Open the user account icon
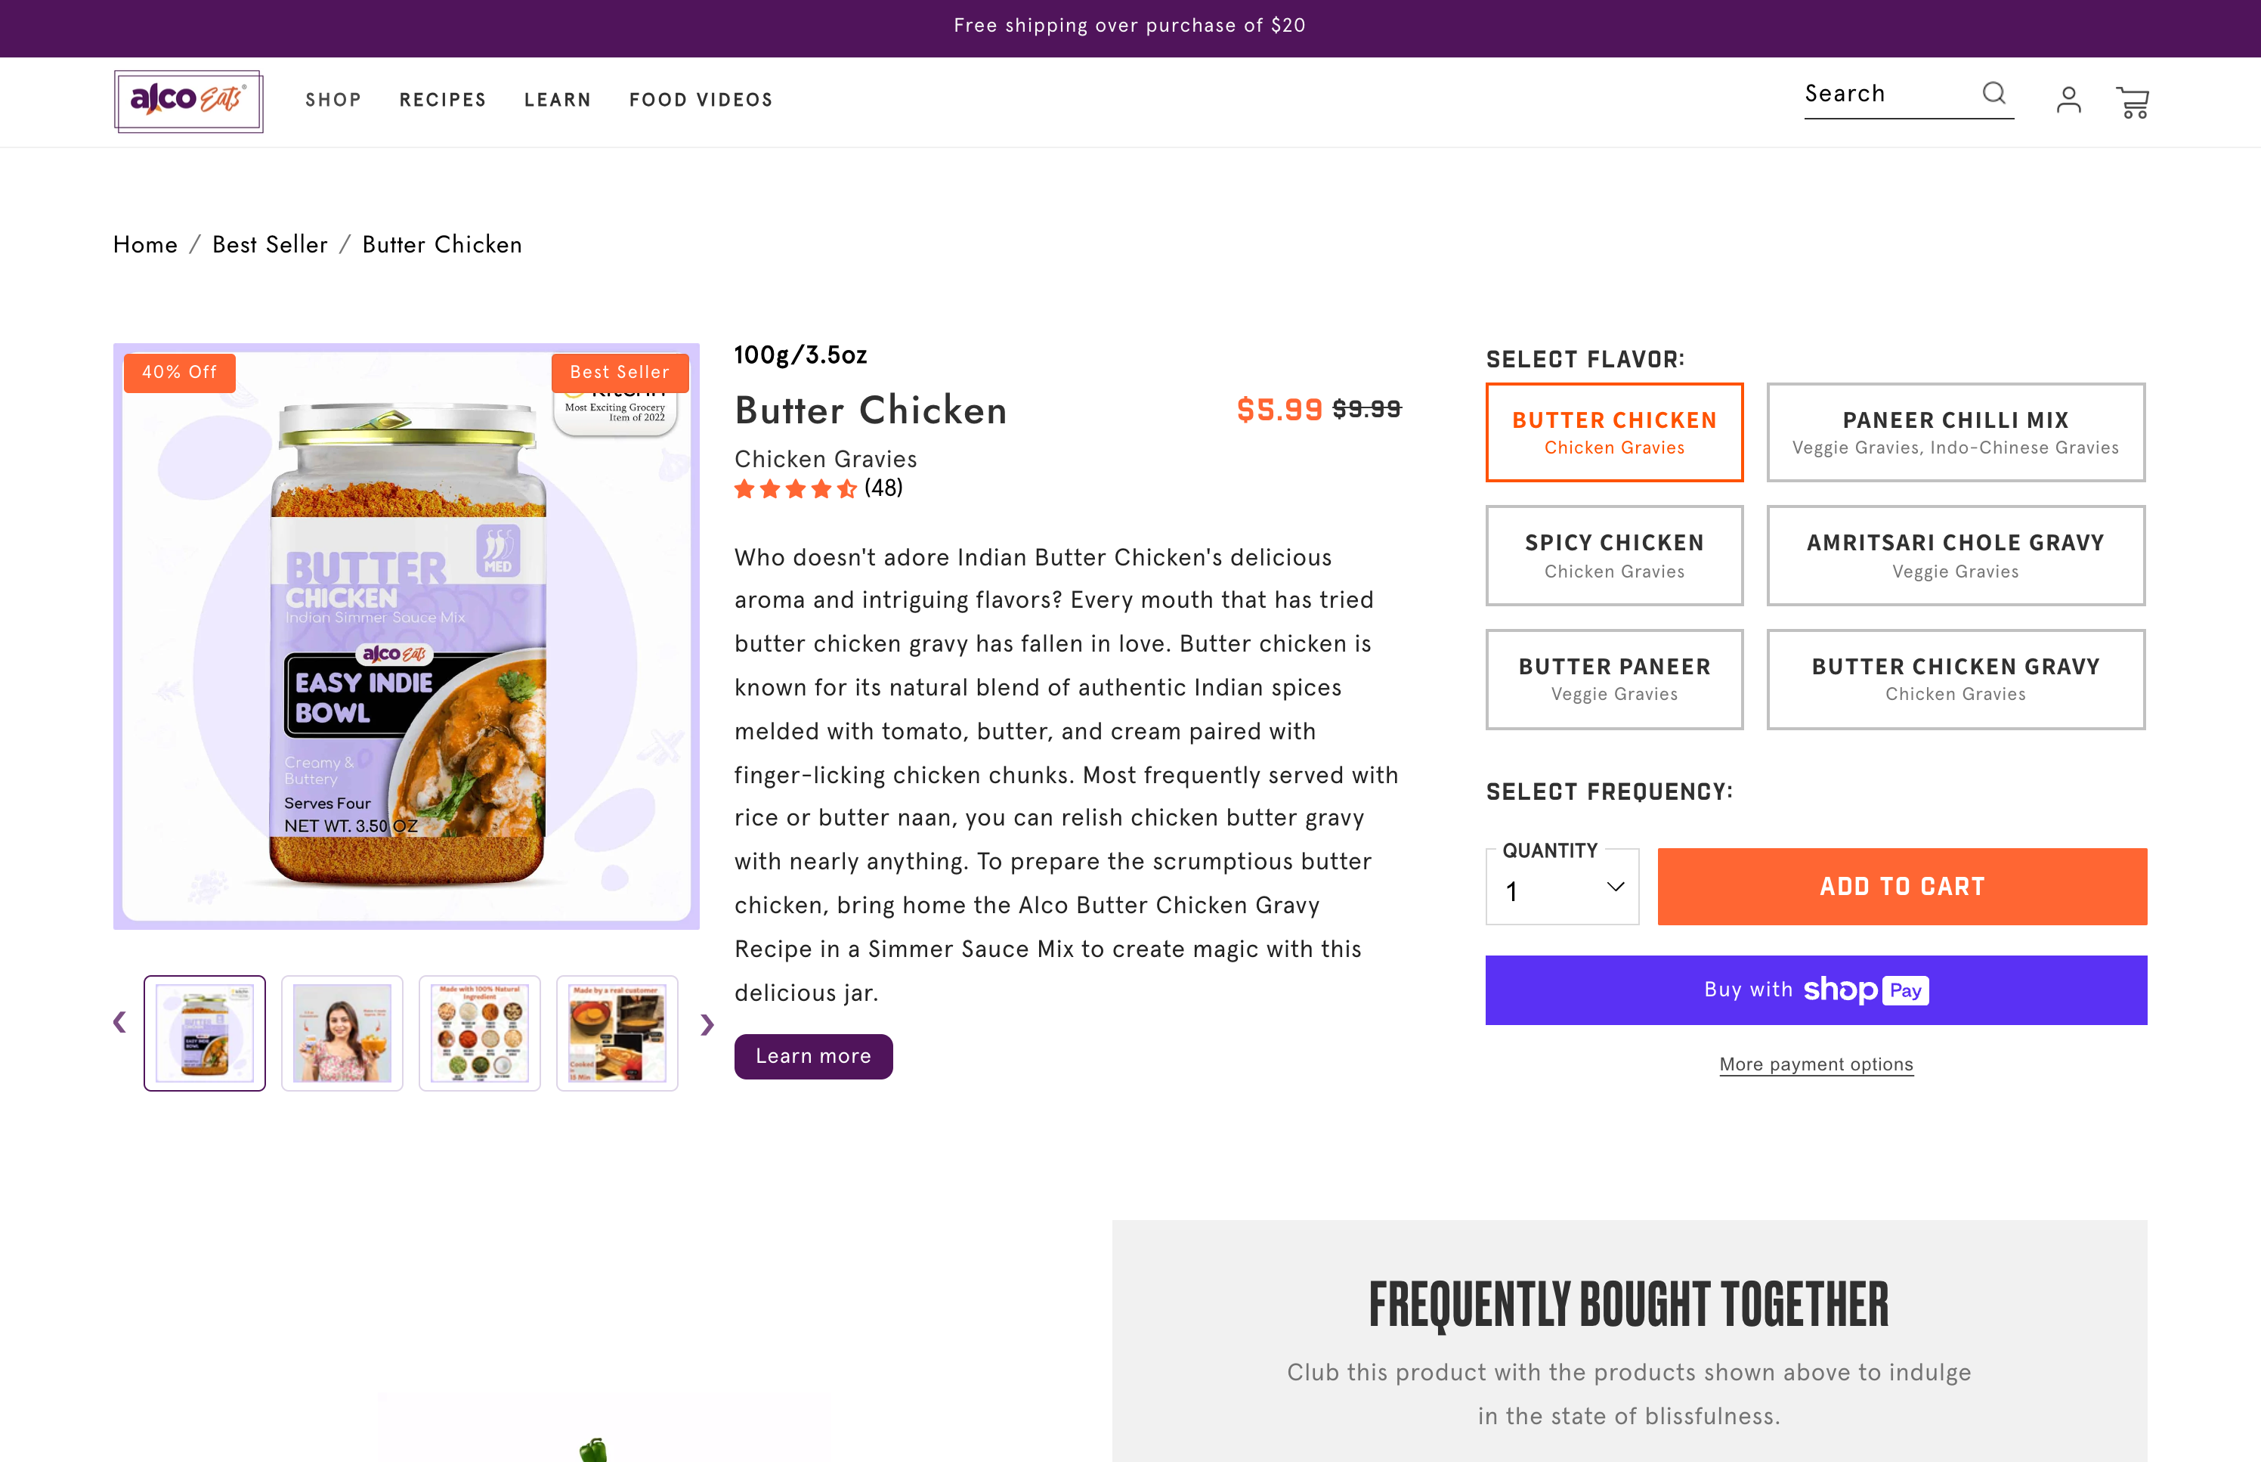The width and height of the screenshot is (2261, 1462). pos(2068,101)
